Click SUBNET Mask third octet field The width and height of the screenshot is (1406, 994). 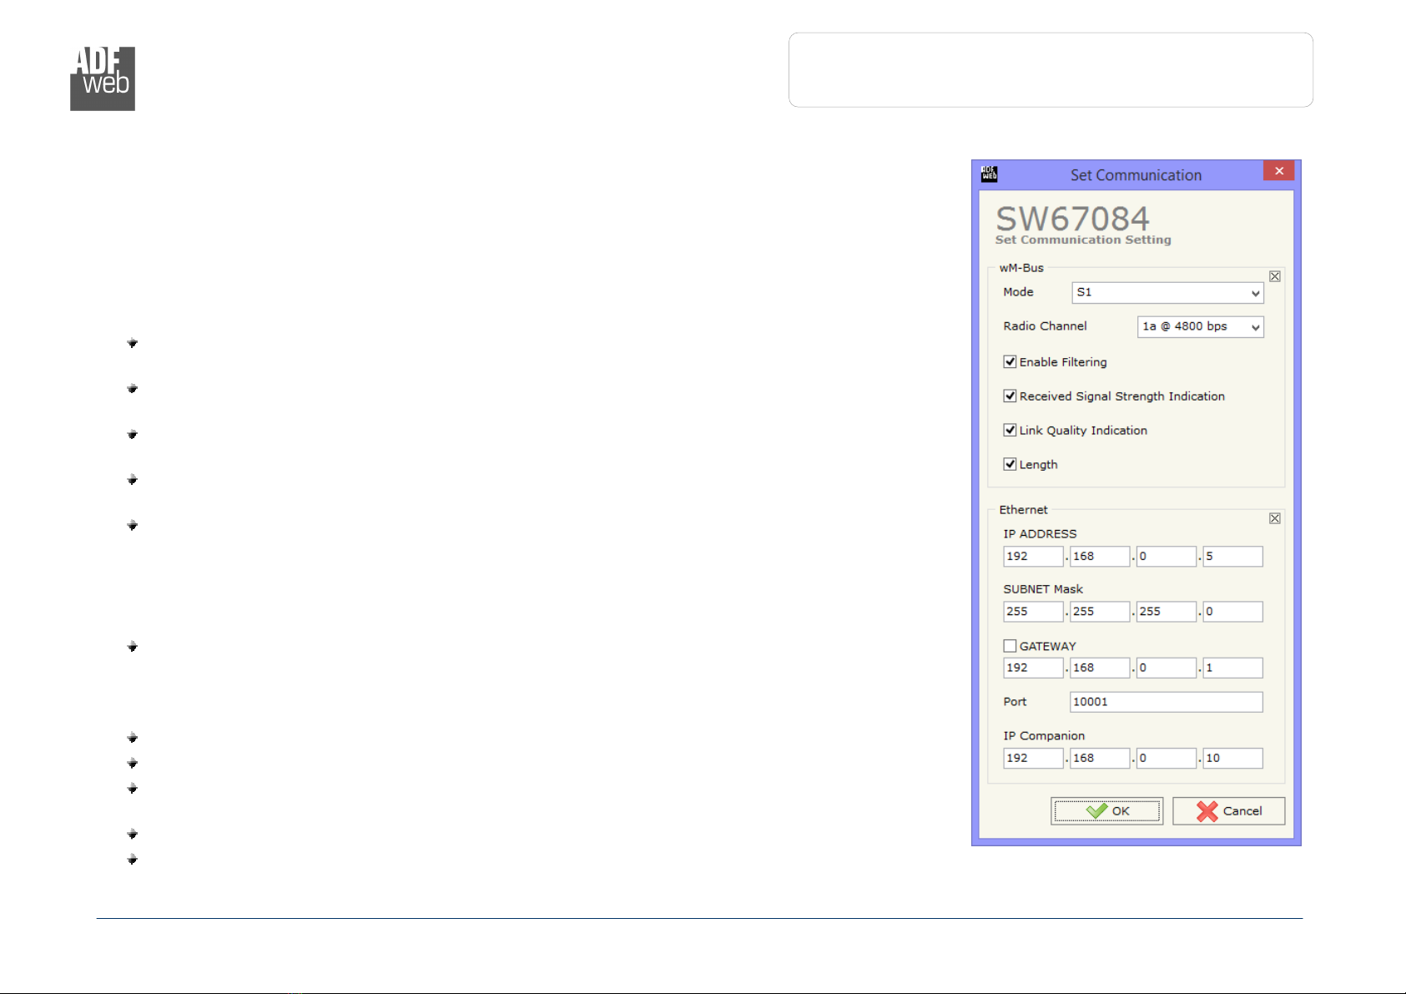tap(1167, 612)
